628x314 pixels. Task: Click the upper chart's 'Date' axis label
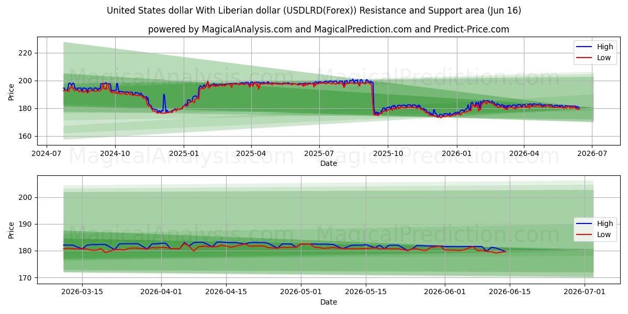(329, 163)
